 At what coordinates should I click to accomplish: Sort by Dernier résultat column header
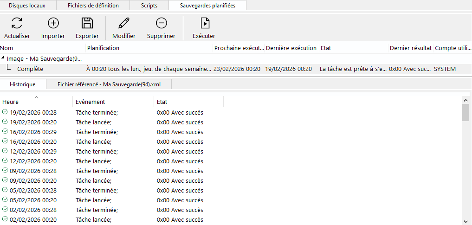click(411, 48)
